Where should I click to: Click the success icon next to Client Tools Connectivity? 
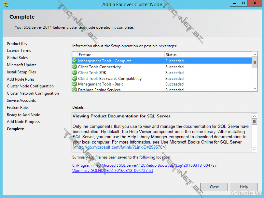pos(75,67)
